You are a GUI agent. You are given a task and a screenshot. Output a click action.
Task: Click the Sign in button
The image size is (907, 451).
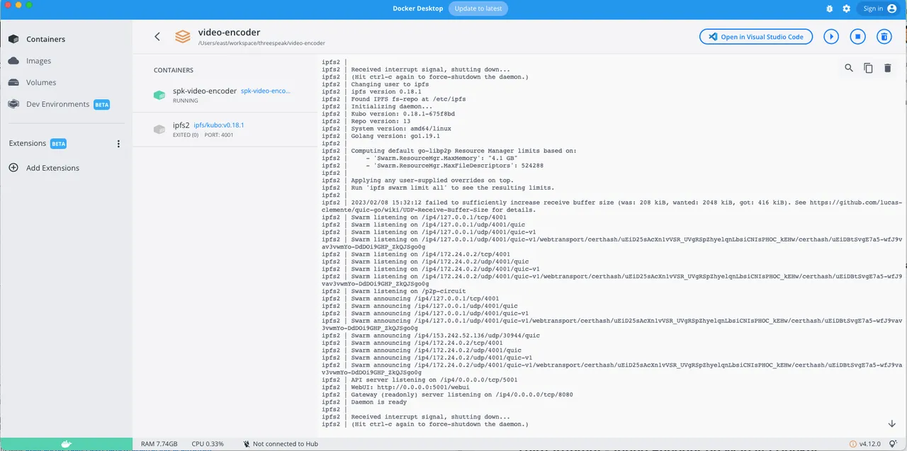click(879, 8)
